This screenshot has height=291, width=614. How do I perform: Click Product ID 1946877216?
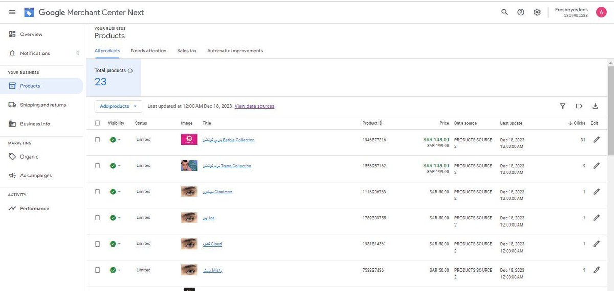[x=374, y=140]
